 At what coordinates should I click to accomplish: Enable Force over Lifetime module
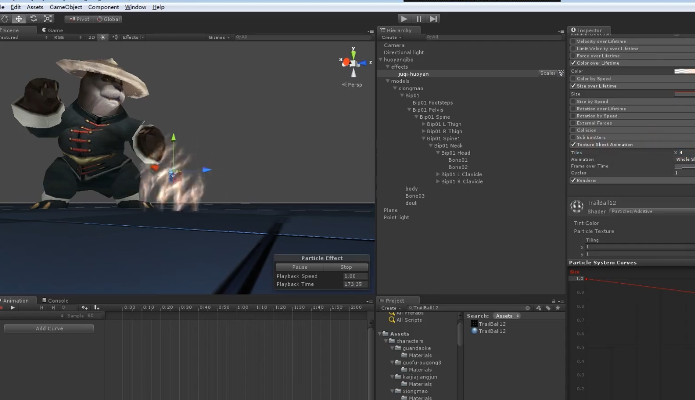573,56
